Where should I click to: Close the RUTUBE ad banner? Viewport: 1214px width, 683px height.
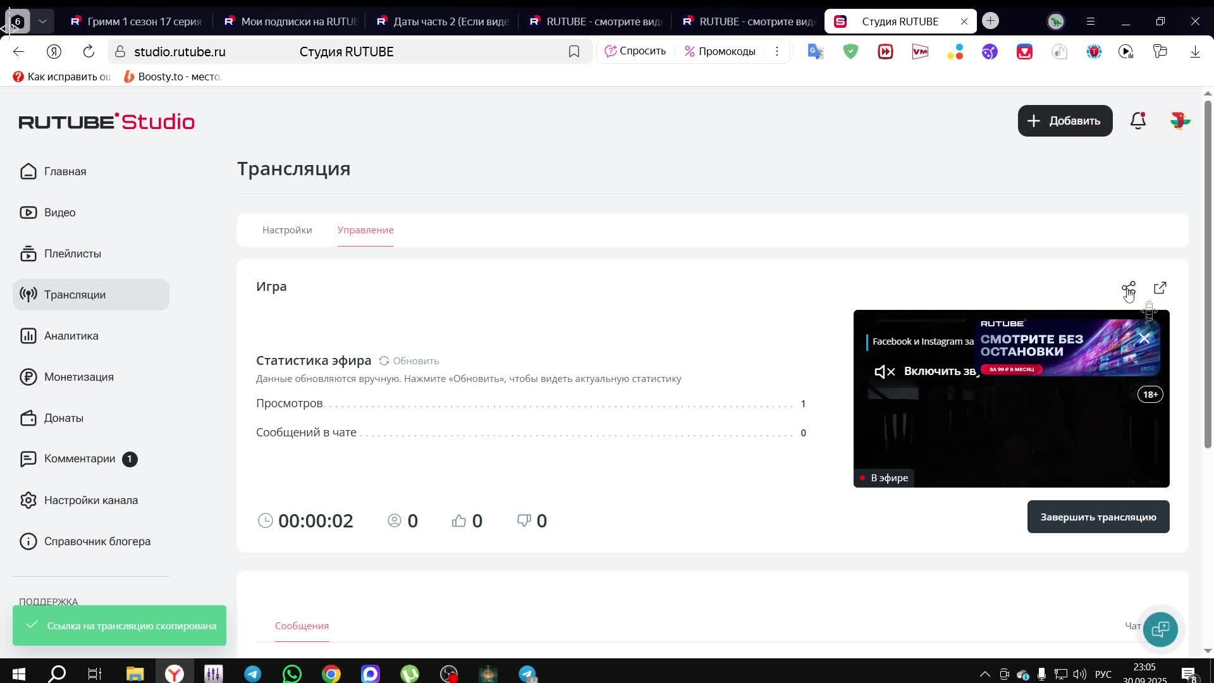[1144, 339]
